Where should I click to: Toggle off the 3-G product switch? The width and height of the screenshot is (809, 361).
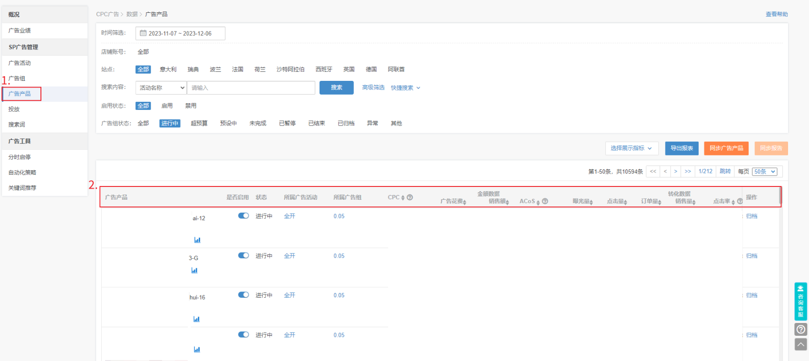tap(244, 255)
